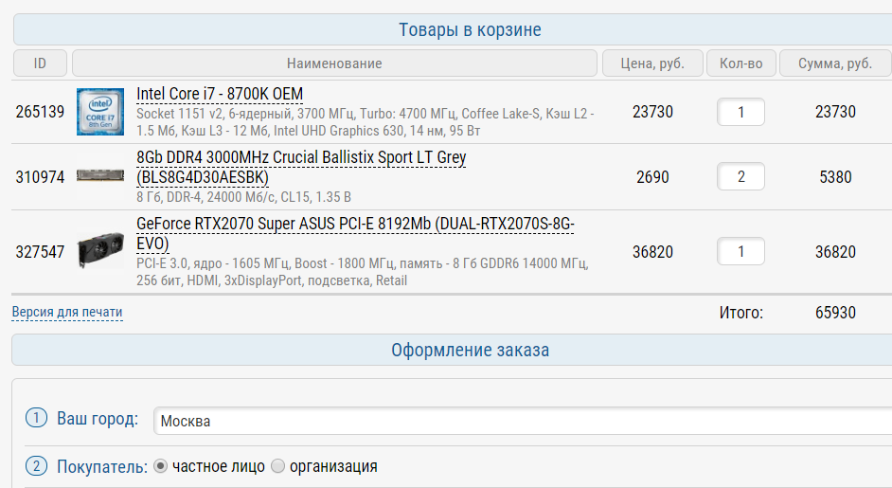The height and width of the screenshot is (488, 892).
Task: Click the Кол-во column header
Action: [740, 63]
